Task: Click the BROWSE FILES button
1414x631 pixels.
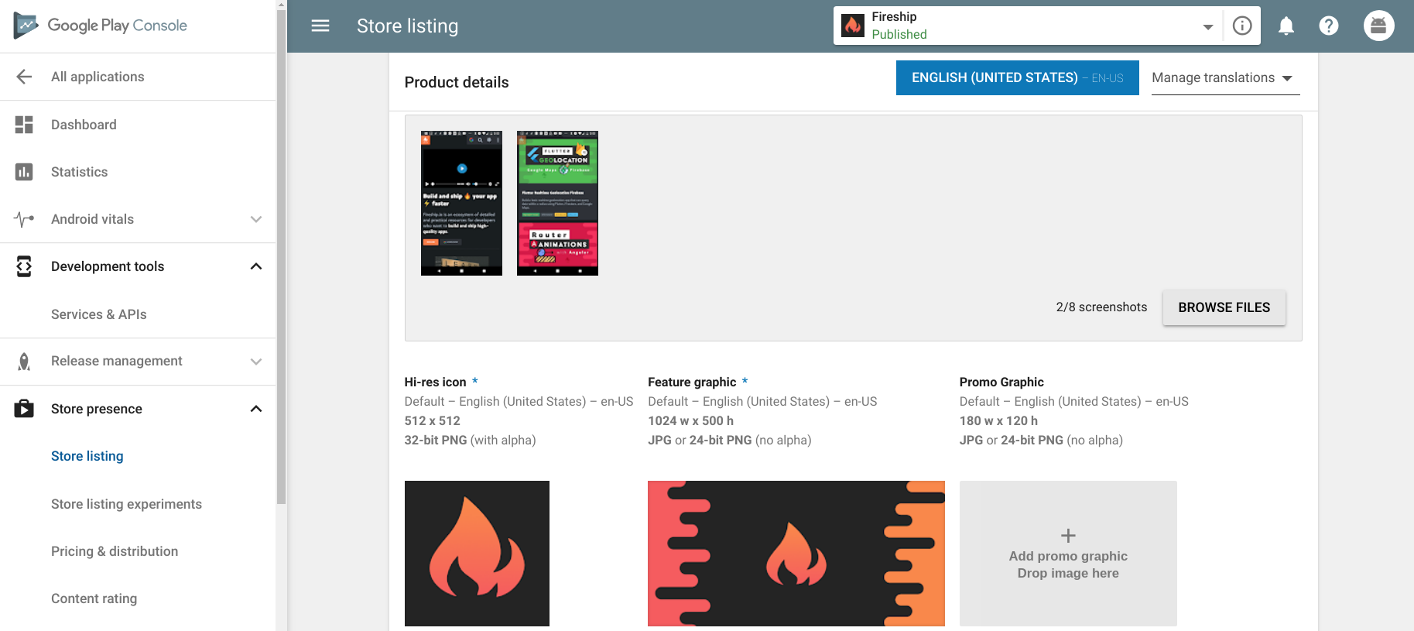Action: tap(1224, 307)
